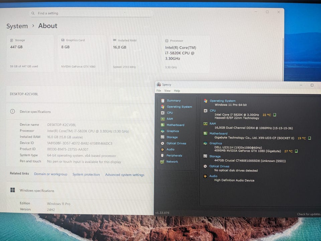Click the Summary icon in Speccy sidebar

click(163, 100)
